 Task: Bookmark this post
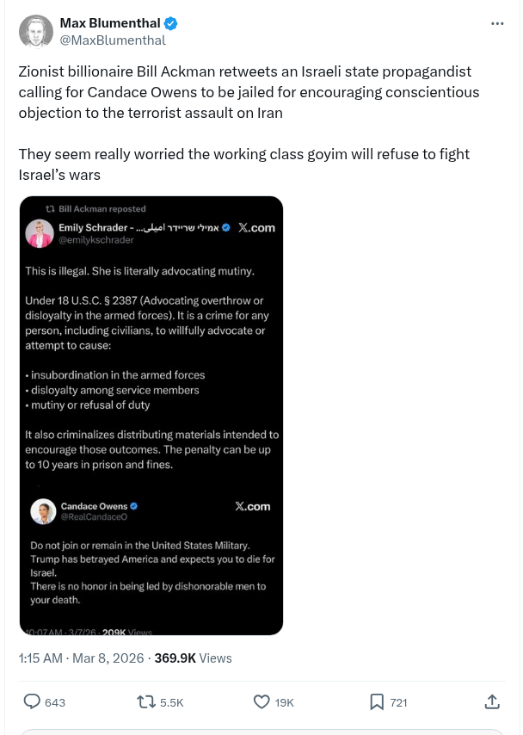[377, 702]
